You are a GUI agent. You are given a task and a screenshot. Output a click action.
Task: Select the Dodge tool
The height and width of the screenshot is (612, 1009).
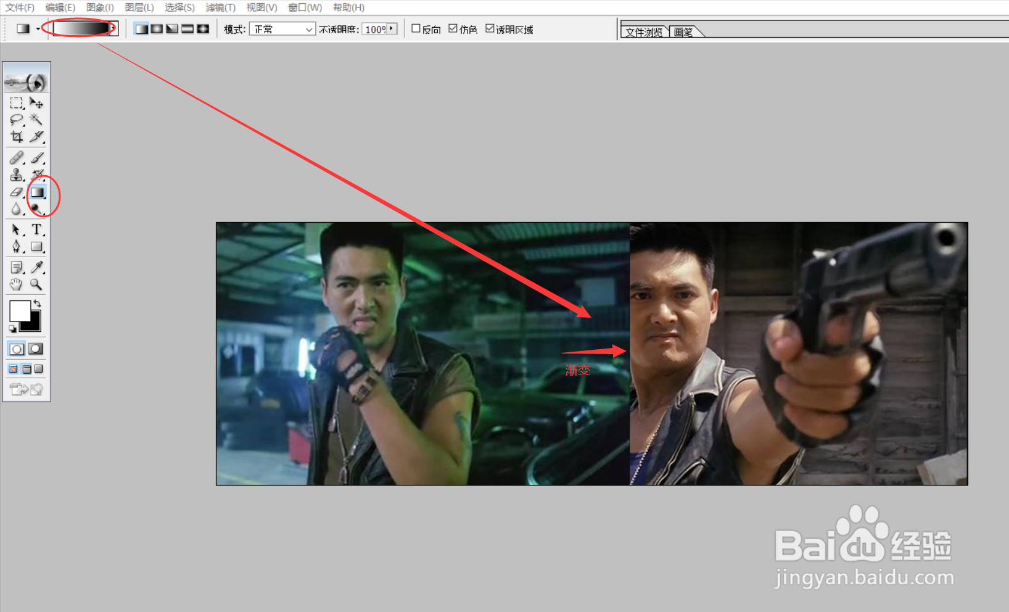36,209
